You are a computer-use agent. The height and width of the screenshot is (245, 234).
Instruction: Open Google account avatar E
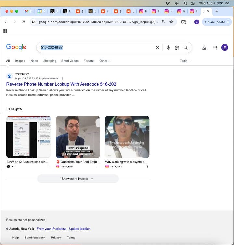[225, 48]
